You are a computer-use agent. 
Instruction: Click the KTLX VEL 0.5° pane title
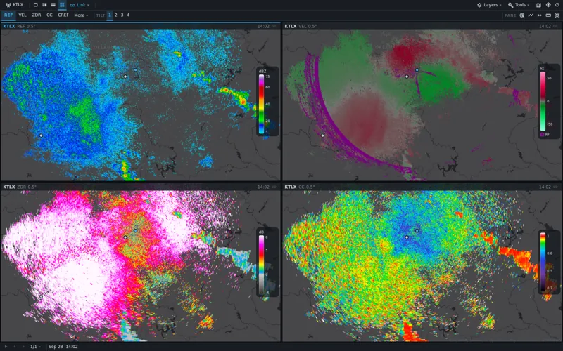click(301, 26)
